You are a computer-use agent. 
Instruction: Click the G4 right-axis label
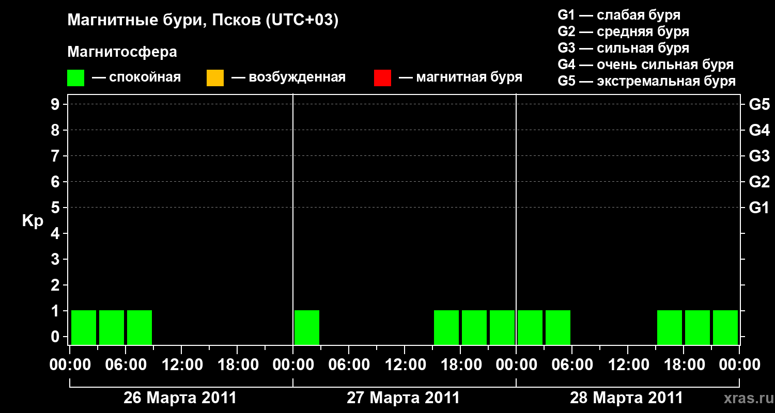(760, 130)
